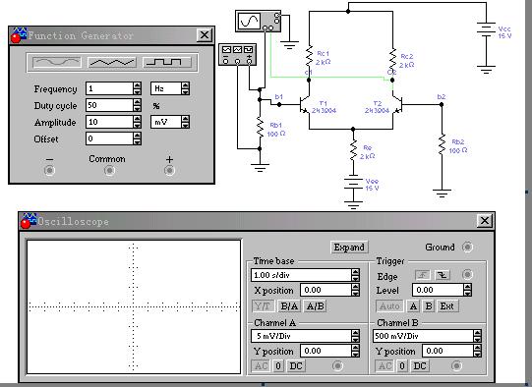This screenshot has height=387, width=532.
Task: Select rising edge trigger button
Action: point(423,275)
